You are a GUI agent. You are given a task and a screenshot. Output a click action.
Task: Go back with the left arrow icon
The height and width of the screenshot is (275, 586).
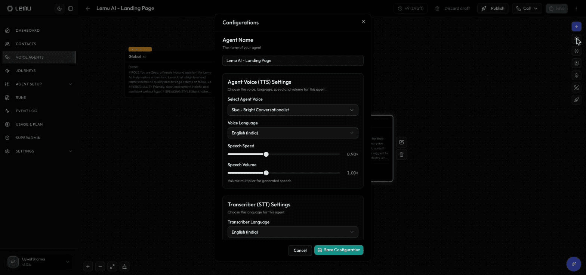(x=87, y=9)
